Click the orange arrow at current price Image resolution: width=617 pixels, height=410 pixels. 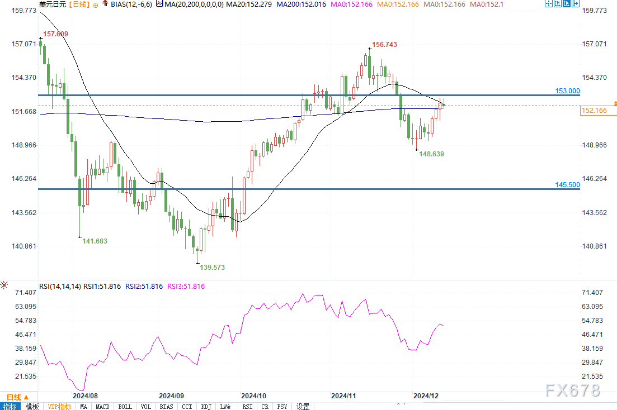pos(615,103)
